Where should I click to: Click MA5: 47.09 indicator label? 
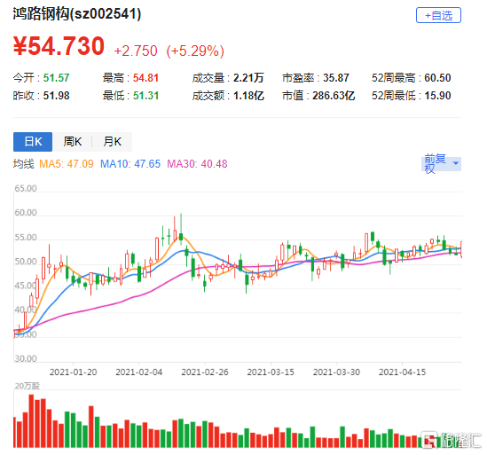tap(67, 164)
